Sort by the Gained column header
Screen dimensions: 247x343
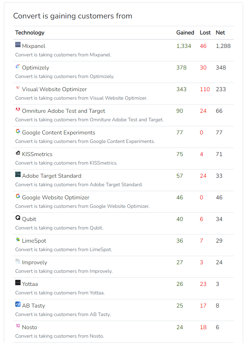coord(185,33)
